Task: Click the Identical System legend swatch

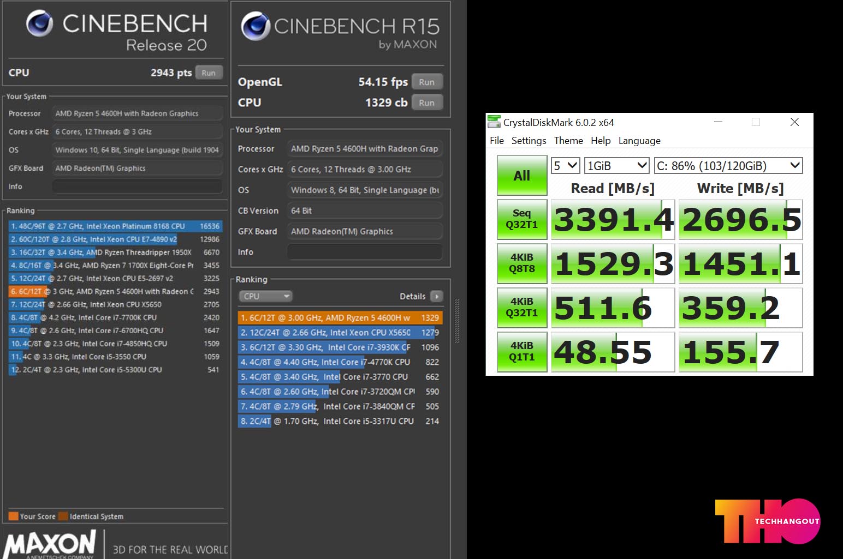Action: [x=63, y=516]
